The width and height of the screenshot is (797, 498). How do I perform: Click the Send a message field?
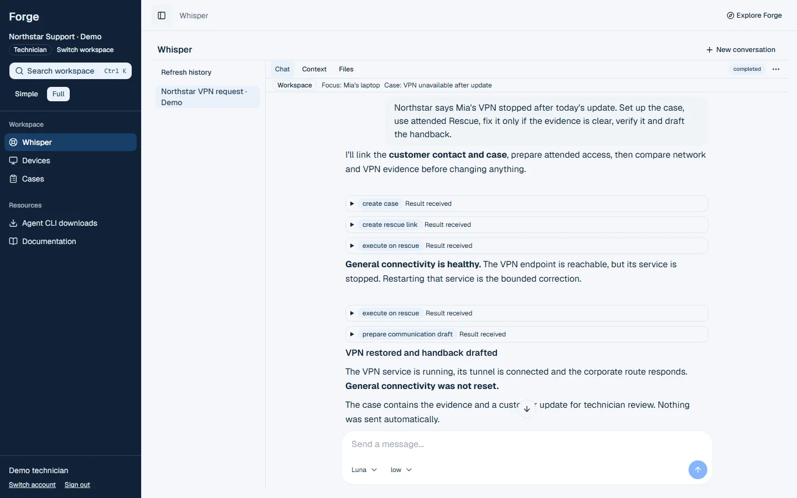526,444
